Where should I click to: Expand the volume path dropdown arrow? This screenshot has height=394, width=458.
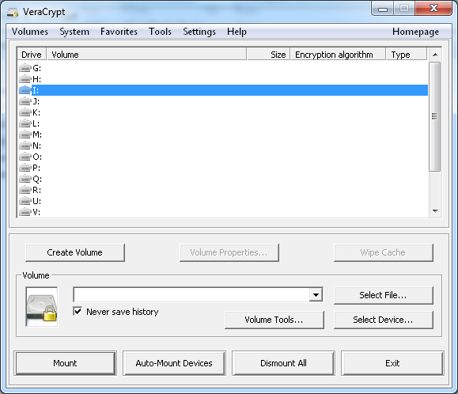click(316, 294)
